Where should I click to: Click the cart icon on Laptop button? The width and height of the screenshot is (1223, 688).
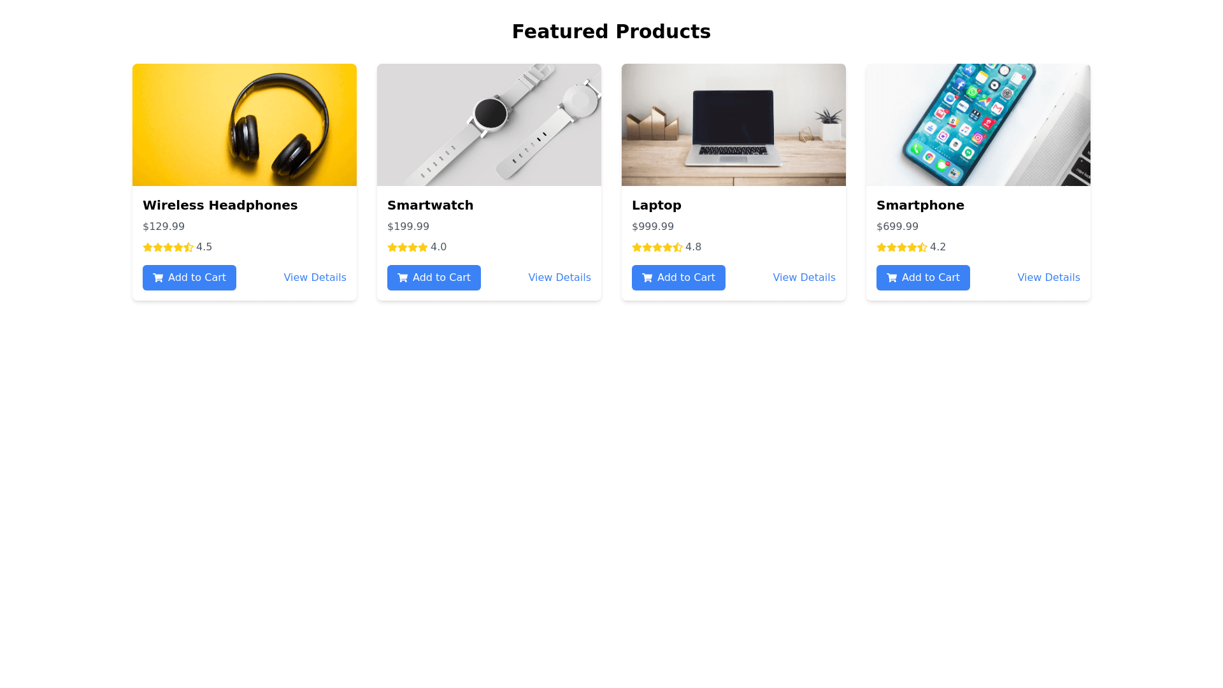pos(647,278)
